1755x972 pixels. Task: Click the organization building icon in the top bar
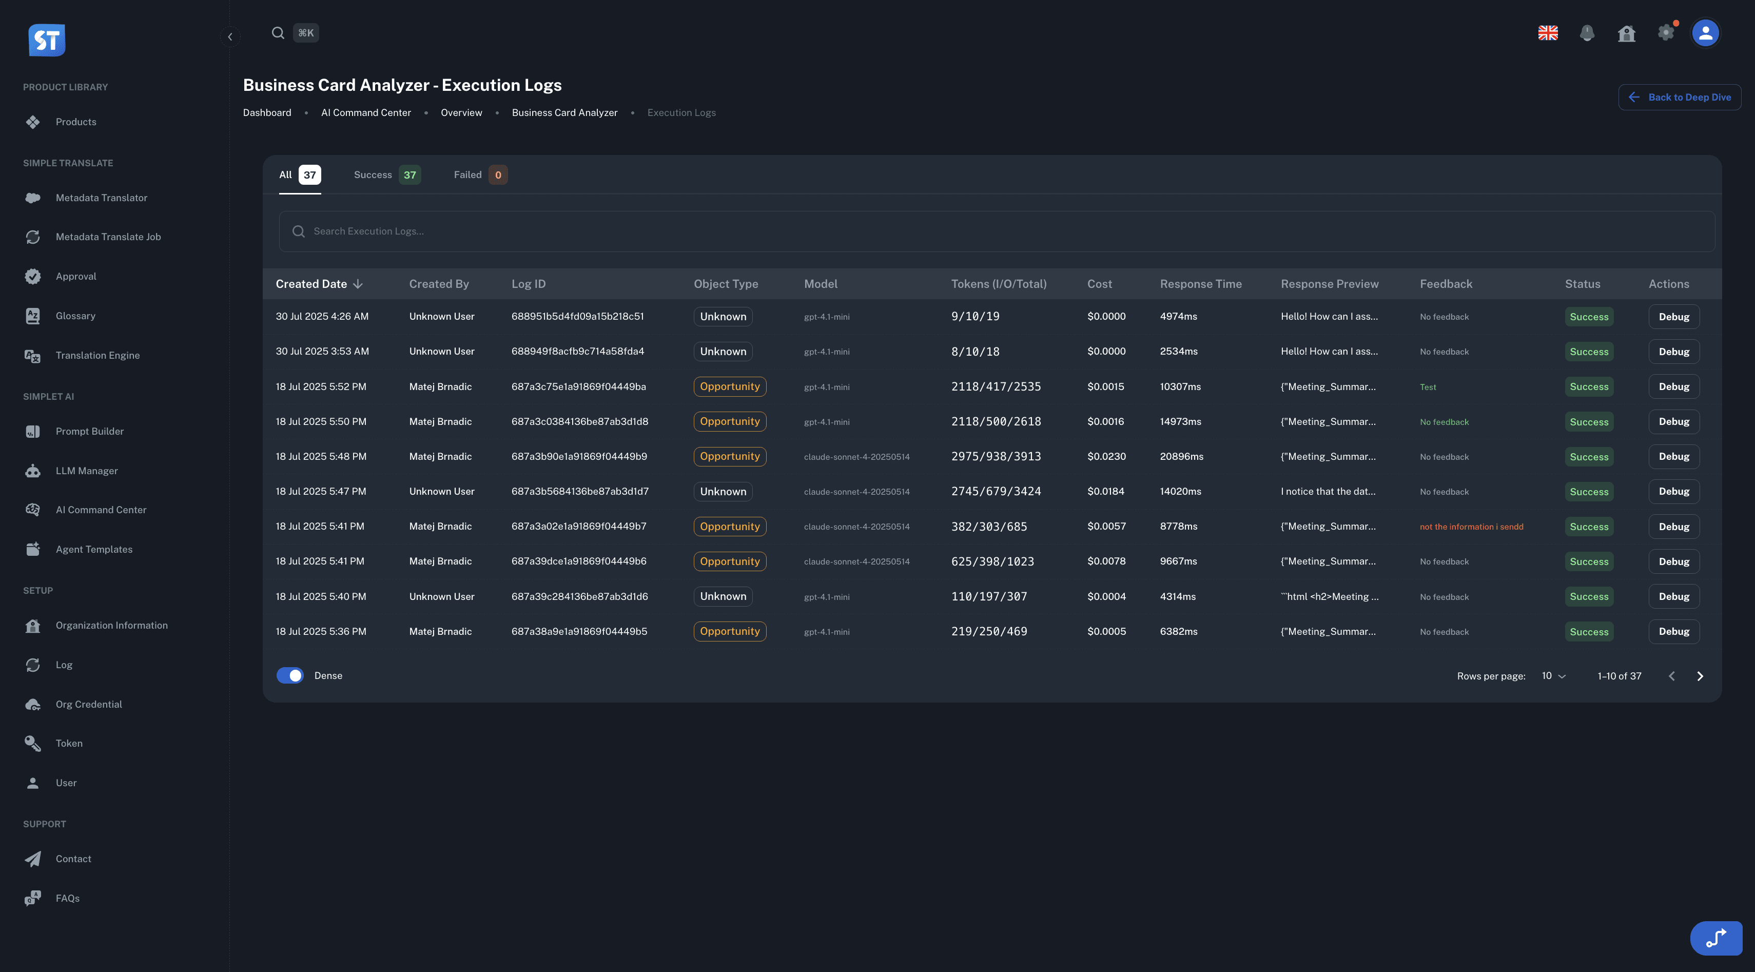(1627, 33)
